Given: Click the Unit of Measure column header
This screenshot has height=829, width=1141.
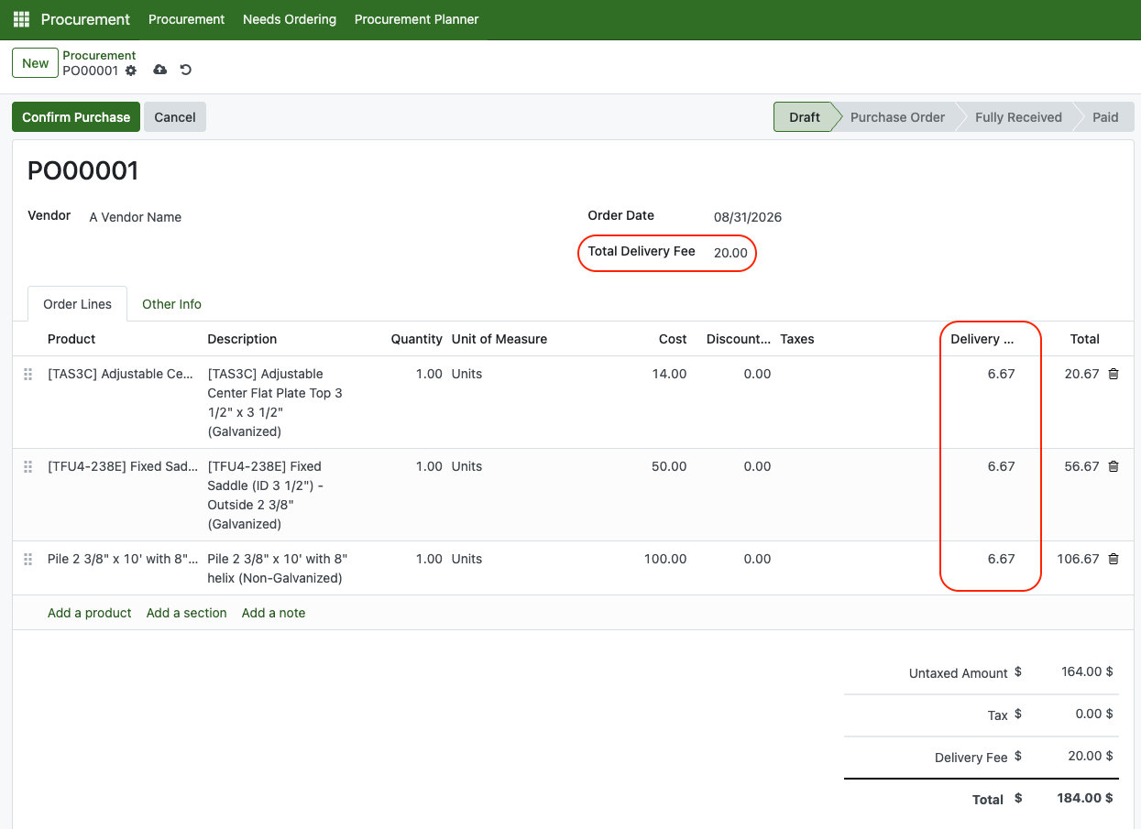Looking at the screenshot, I should tap(499, 339).
